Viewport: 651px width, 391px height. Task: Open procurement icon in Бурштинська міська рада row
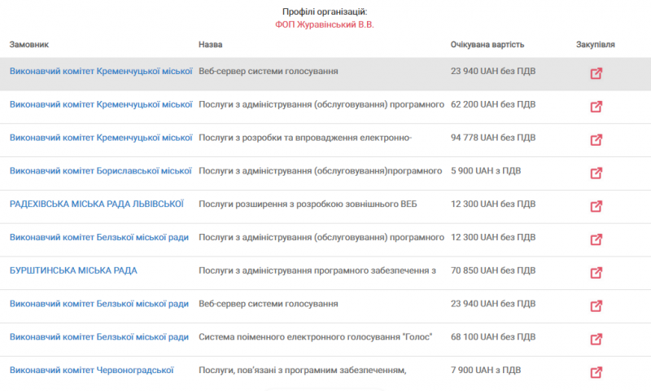[596, 273]
